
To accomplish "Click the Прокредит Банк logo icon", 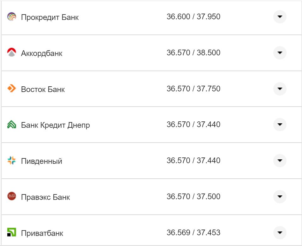I will [x=12, y=17].
